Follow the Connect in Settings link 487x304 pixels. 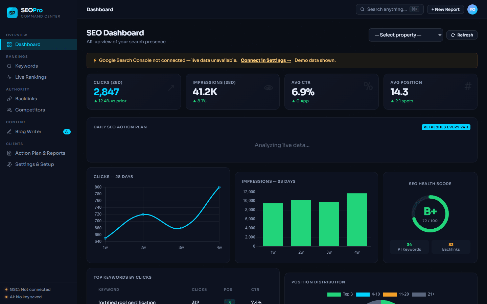coord(266,60)
